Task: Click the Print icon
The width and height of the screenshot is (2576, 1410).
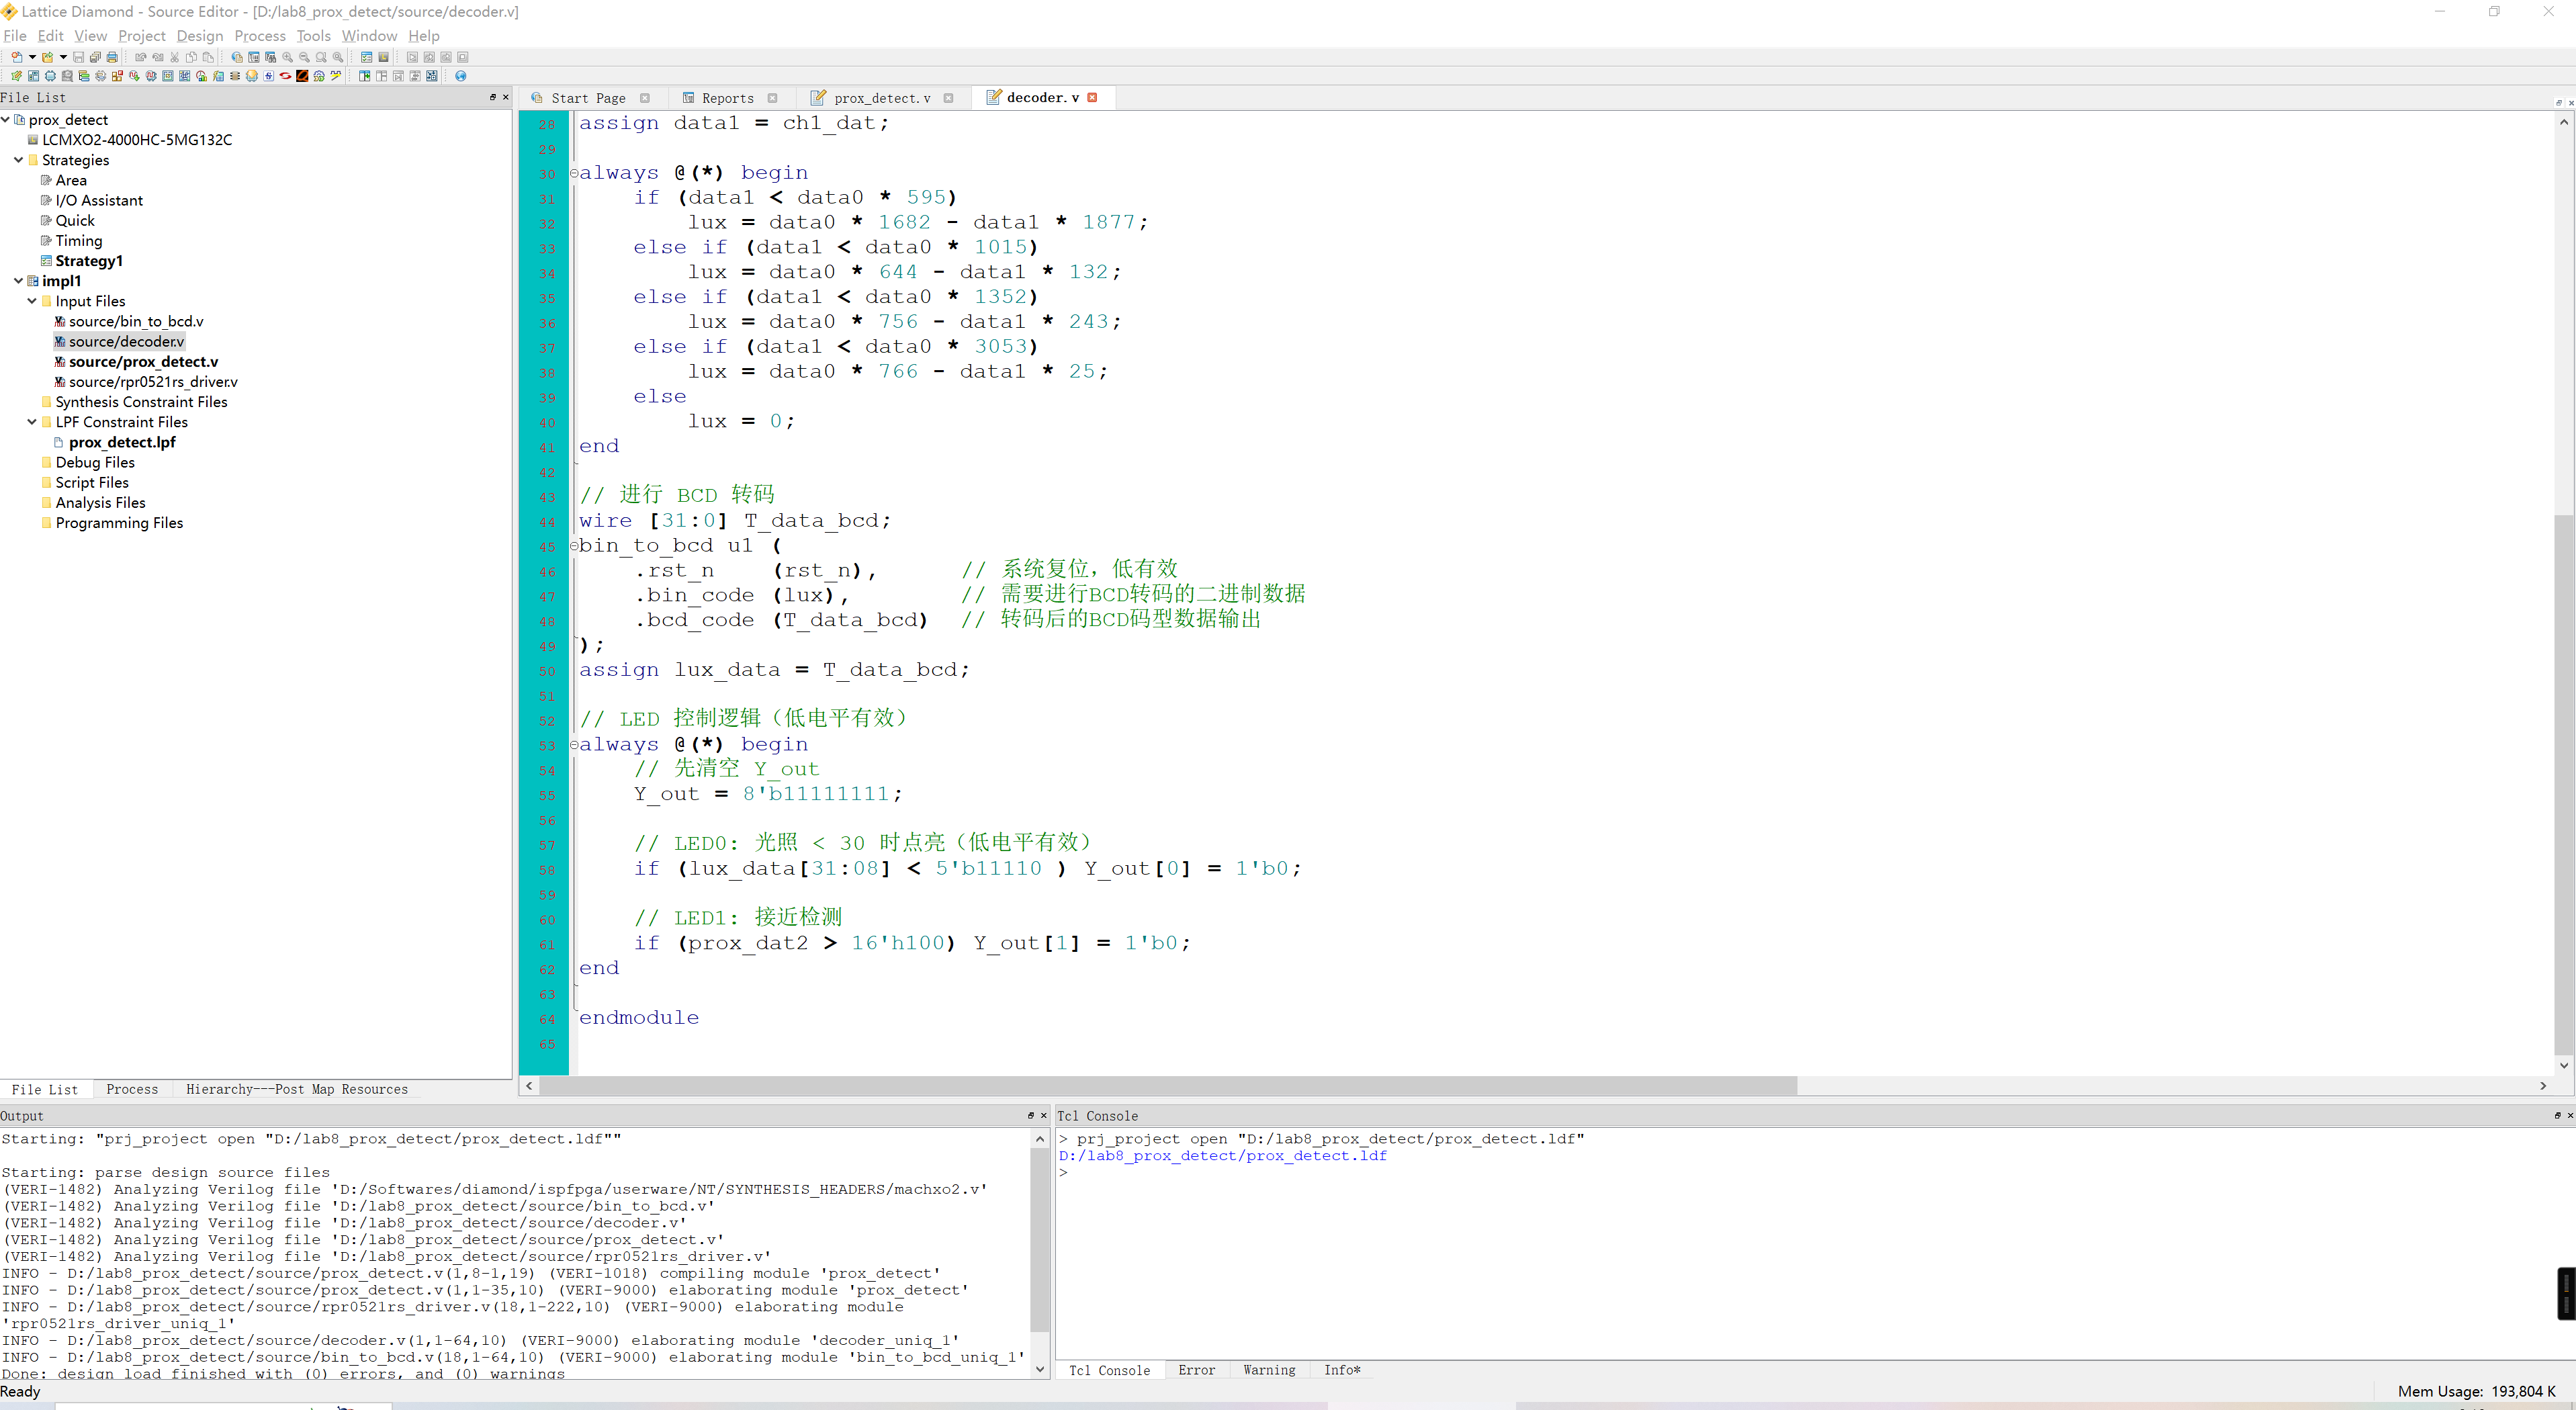Action: click(x=112, y=57)
